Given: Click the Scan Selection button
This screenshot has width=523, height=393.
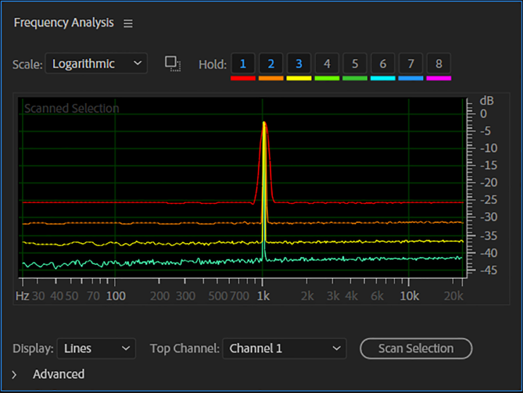Looking at the screenshot, I should (416, 349).
